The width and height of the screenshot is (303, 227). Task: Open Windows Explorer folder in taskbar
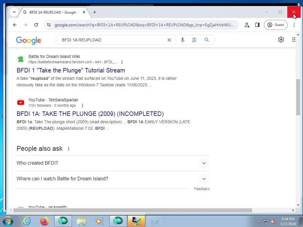81,221
